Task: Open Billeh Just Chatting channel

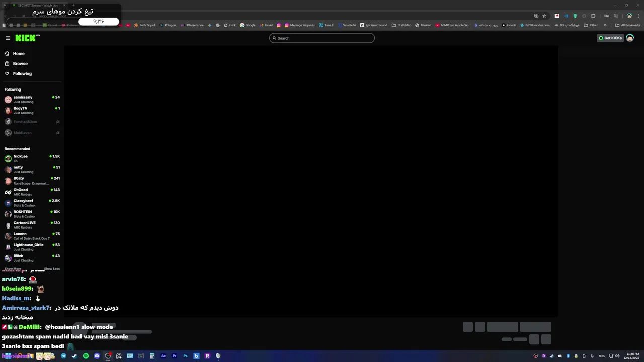Action: click(31, 258)
